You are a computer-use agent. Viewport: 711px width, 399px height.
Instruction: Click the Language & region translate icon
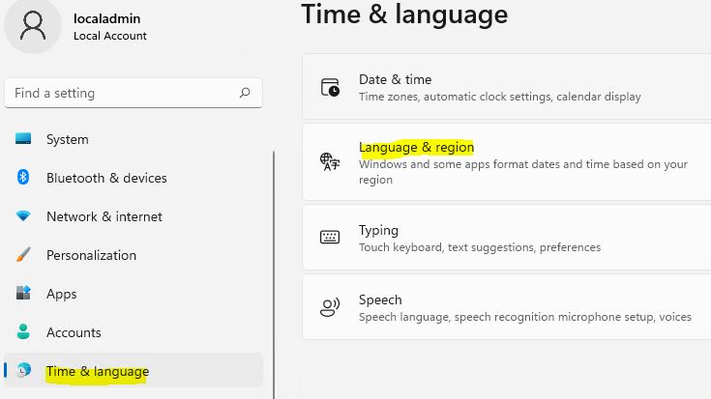(x=330, y=161)
